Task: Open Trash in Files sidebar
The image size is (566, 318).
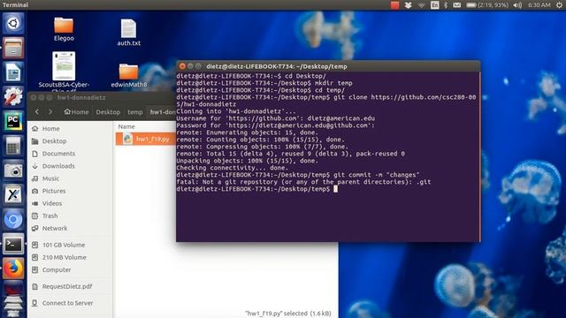Action: [x=71, y=216]
